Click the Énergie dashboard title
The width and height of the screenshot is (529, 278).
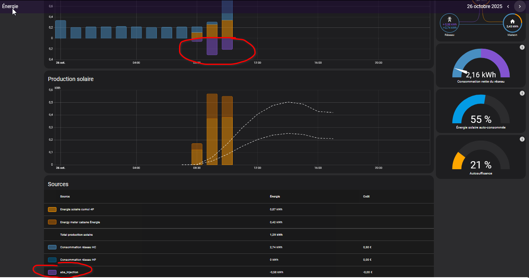[x=10, y=6]
